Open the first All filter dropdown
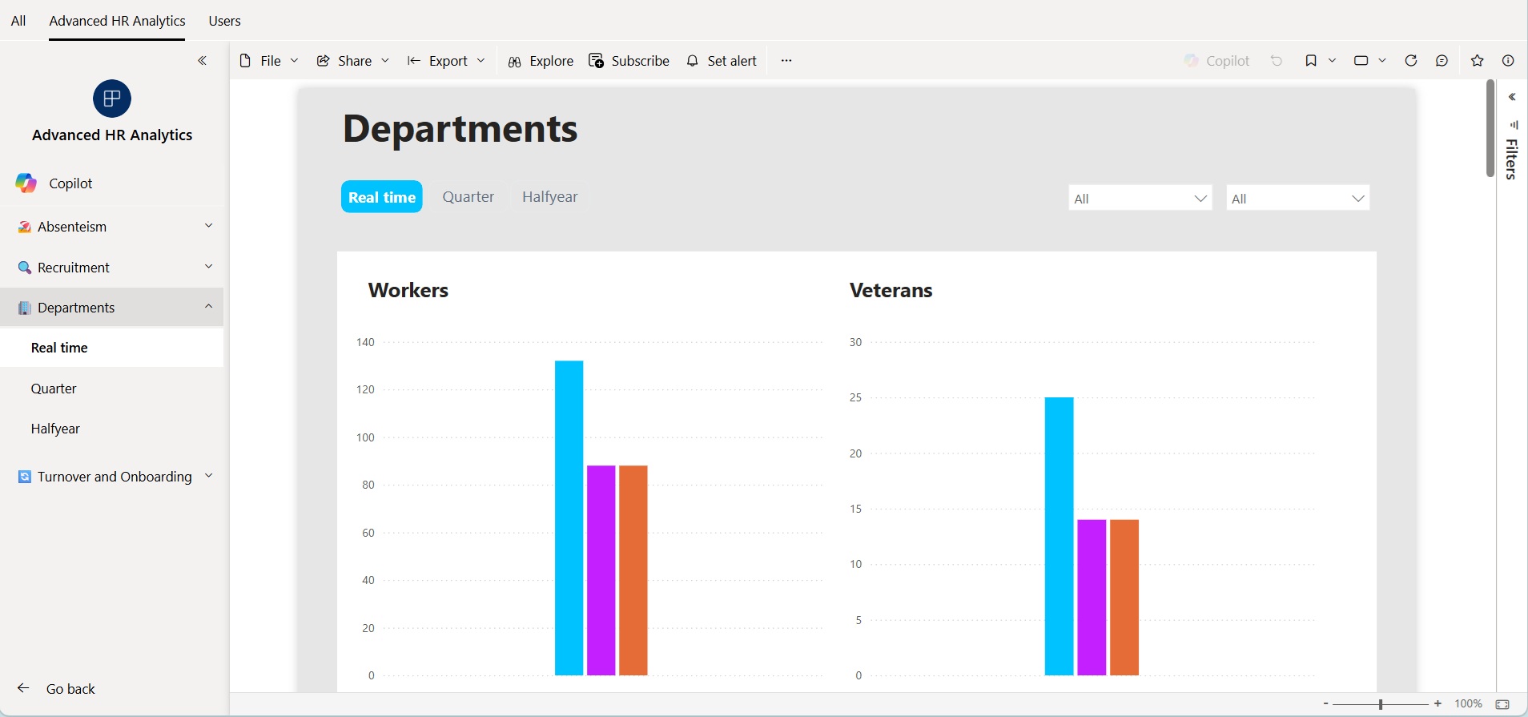 click(1140, 198)
